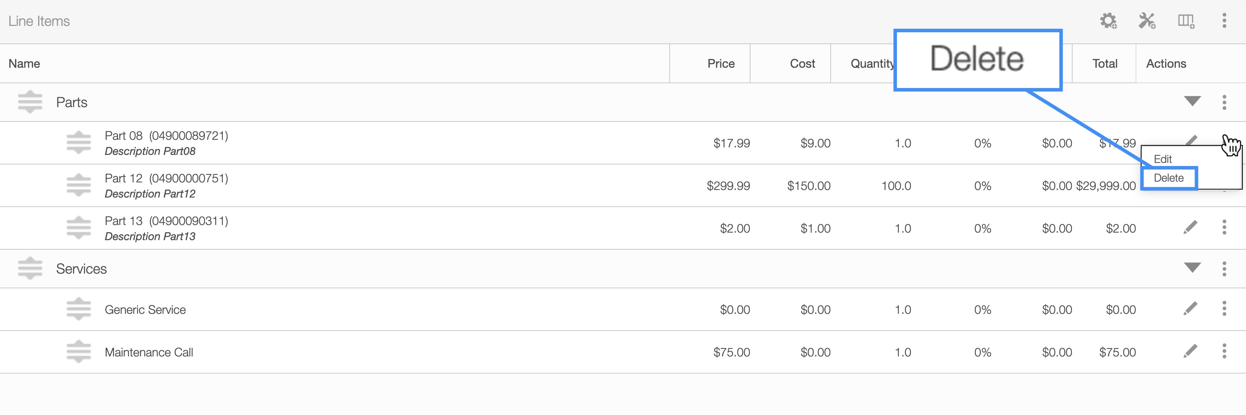Click the add columns icon in header

click(x=1185, y=21)
